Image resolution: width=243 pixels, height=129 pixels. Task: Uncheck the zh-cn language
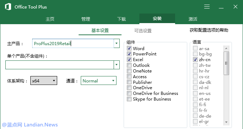pos(195,59)
